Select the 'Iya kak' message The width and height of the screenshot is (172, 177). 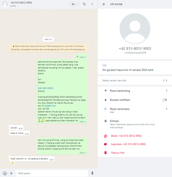tap(16, 128)
